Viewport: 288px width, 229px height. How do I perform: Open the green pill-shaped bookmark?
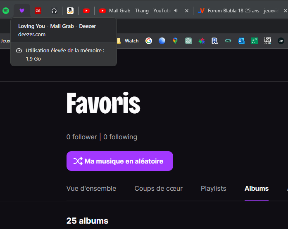[x=228, y=41]
